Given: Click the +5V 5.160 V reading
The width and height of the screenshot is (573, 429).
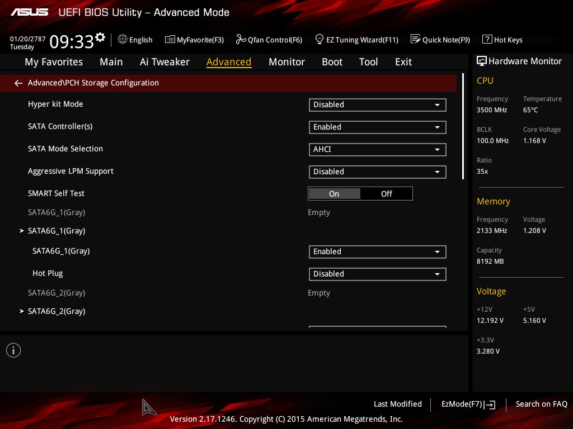Looking at the screenshot, I should pos(534,321).
